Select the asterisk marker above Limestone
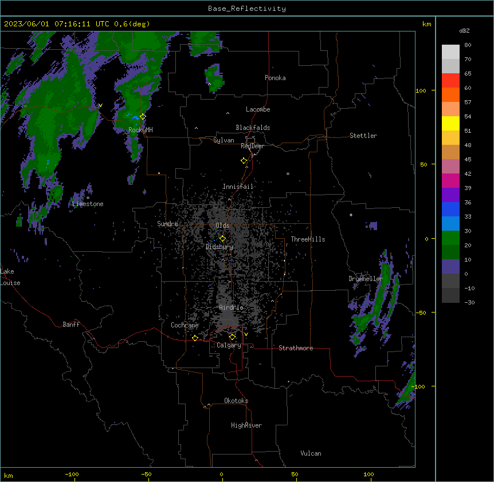 (88, 198)
